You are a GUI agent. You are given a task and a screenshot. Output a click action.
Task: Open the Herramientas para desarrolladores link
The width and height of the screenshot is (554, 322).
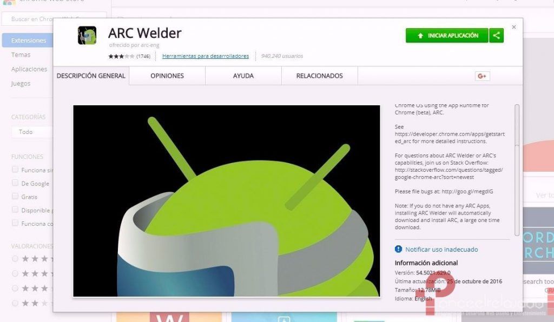(206, 56)
